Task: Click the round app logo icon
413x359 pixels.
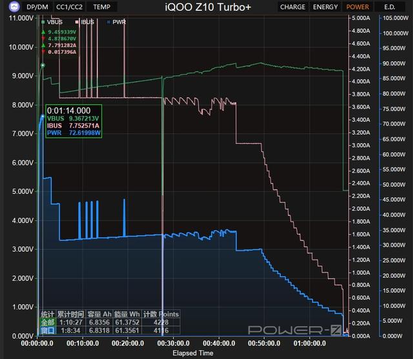Action: point(14,6)
